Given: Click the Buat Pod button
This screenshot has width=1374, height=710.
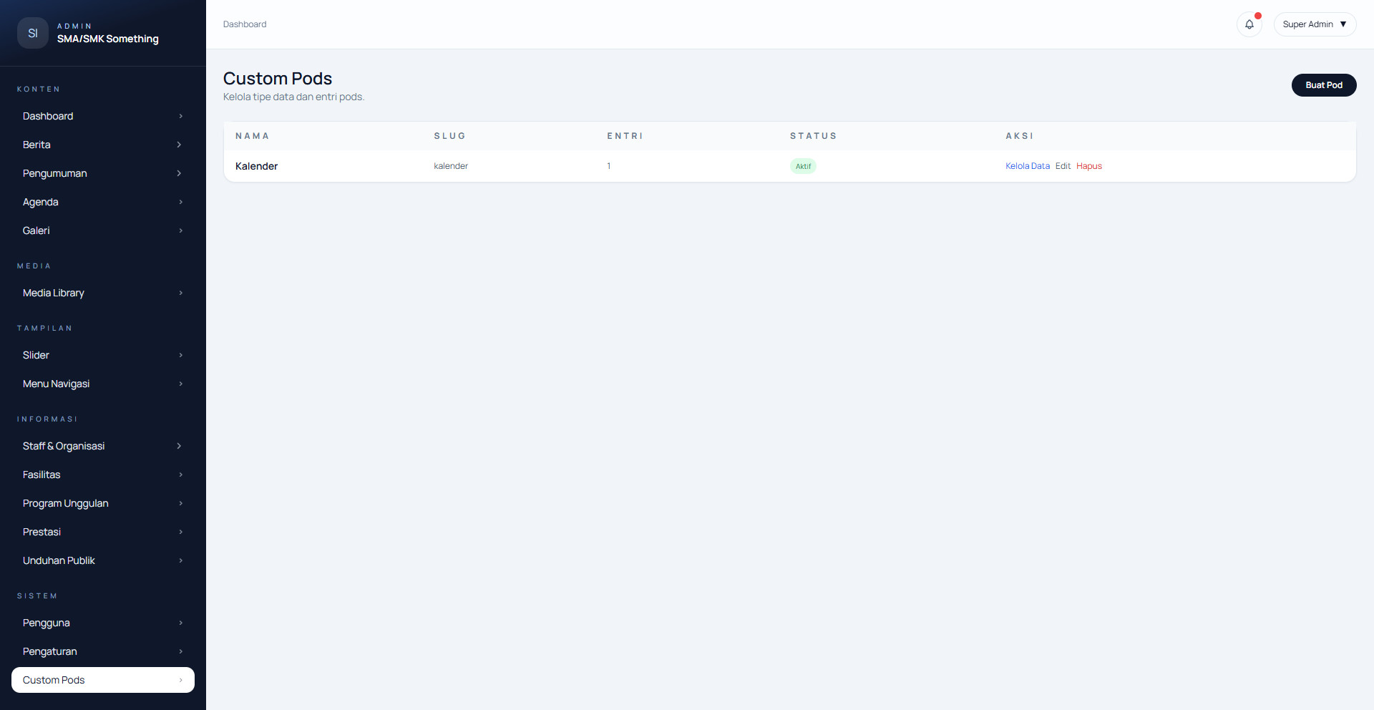Looking at the screenshot, I should 1324,85.
